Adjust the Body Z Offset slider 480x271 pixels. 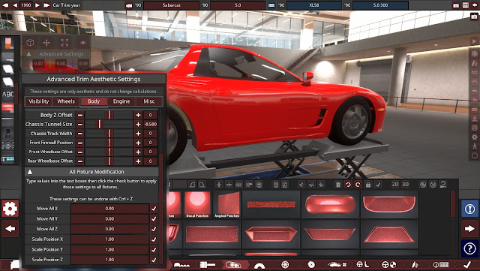[109, 115]
